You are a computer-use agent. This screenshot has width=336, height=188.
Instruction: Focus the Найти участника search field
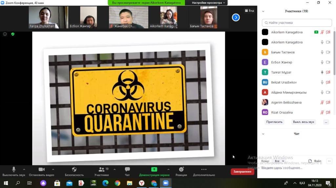(x=297, y=23)
